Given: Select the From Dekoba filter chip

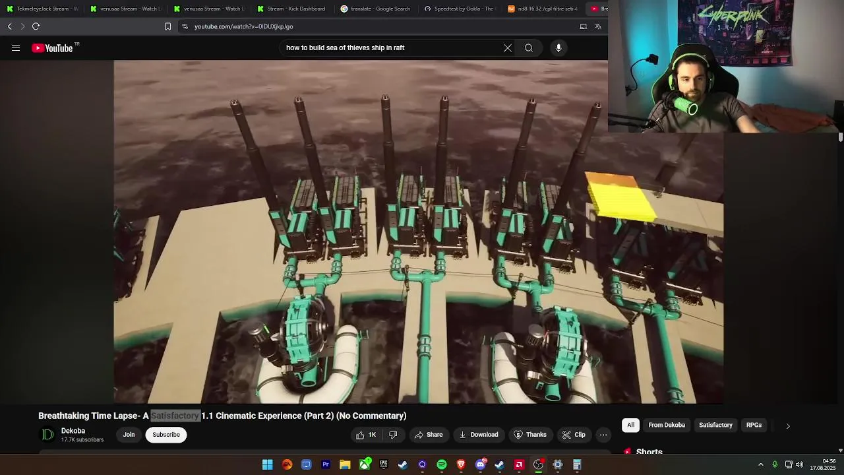Looking at the screenshot, I should [x=667, y=425].
